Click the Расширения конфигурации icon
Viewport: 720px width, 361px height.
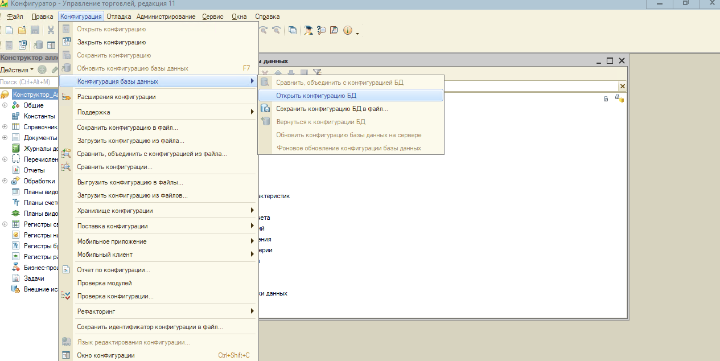click(x=66, y=97)
